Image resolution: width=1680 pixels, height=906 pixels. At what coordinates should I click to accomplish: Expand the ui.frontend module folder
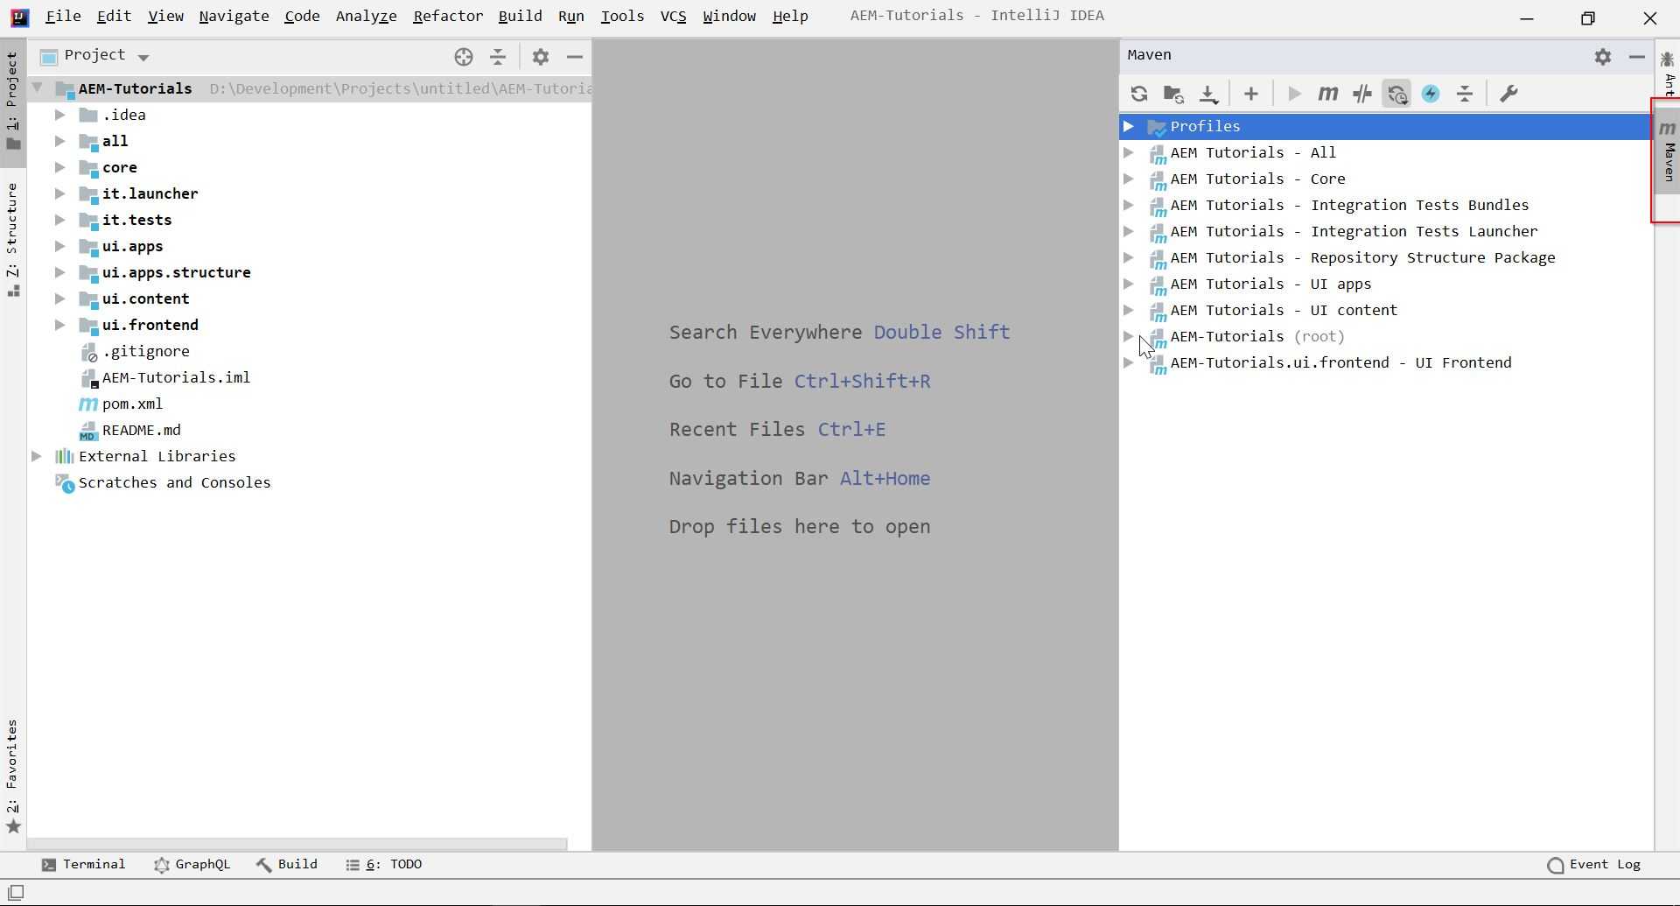[59, 325]
